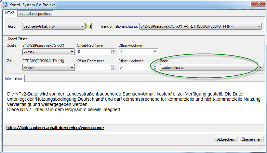
Task: Open the lsbb.sachsen-anhalt.de link
Action: (55, 128)
